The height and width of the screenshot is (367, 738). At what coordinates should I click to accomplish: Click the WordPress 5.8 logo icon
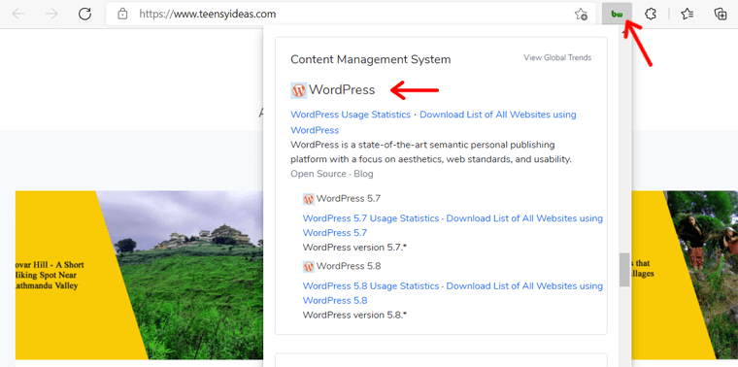pos(308,267)
